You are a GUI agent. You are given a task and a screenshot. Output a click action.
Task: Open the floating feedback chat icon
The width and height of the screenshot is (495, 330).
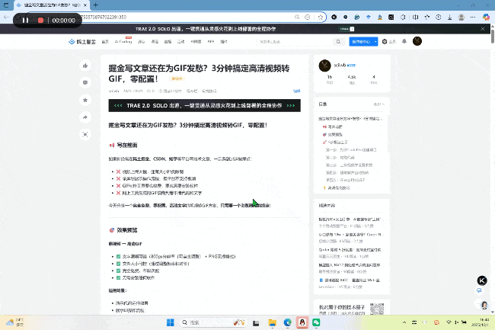click(x=479, y=290)
